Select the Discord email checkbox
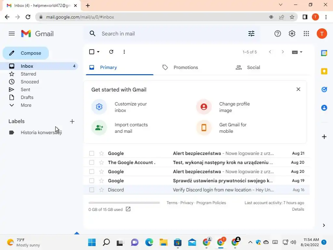Viewport: 333px width, 250px height. [x=91, y=190]
